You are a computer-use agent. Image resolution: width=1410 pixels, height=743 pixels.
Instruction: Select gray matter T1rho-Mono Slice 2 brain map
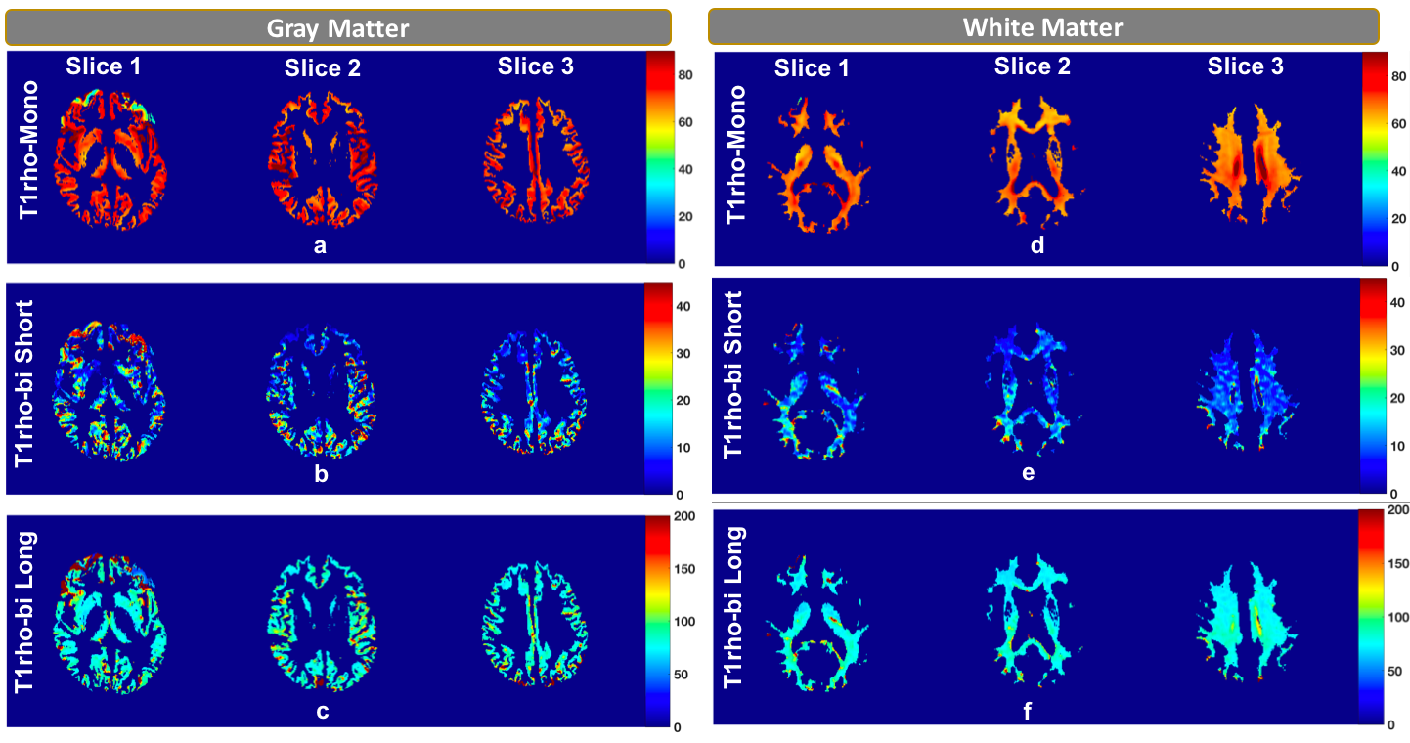(x=322, y=154)
